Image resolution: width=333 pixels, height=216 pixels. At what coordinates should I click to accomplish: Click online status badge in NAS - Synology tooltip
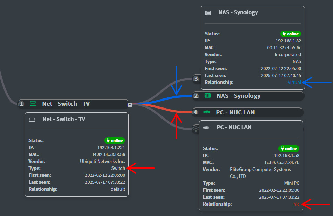[291, 34]
